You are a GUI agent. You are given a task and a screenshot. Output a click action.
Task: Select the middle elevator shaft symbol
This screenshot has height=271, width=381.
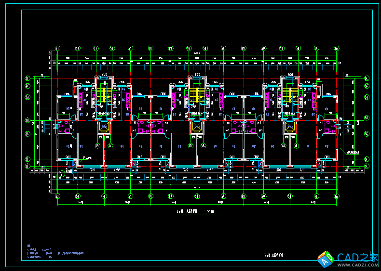click(196, 127)
